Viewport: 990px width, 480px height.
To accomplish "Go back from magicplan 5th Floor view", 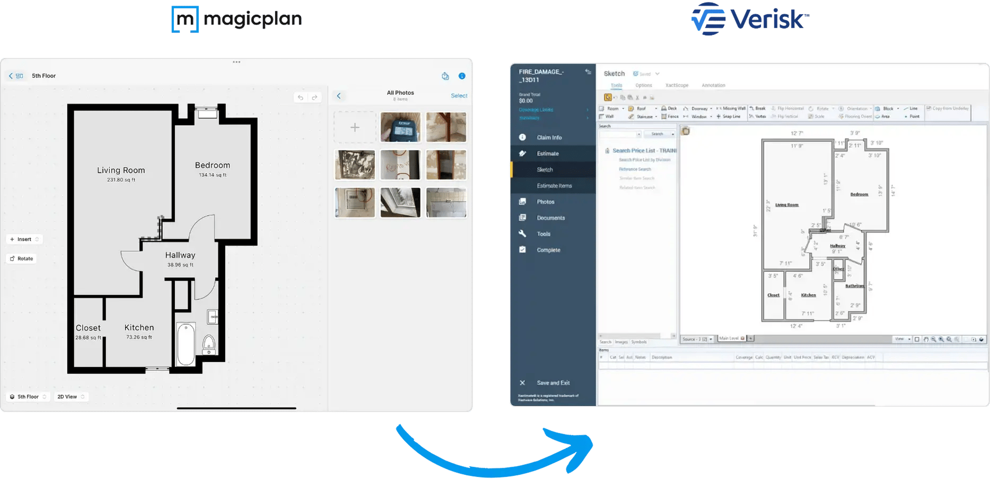I will (x=11, y=76).
